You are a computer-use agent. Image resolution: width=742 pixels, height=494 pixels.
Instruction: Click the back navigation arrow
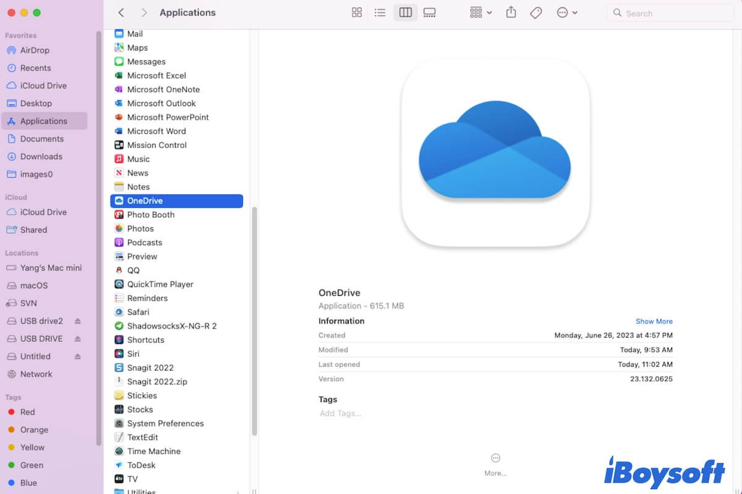click(x=121, y=12)
